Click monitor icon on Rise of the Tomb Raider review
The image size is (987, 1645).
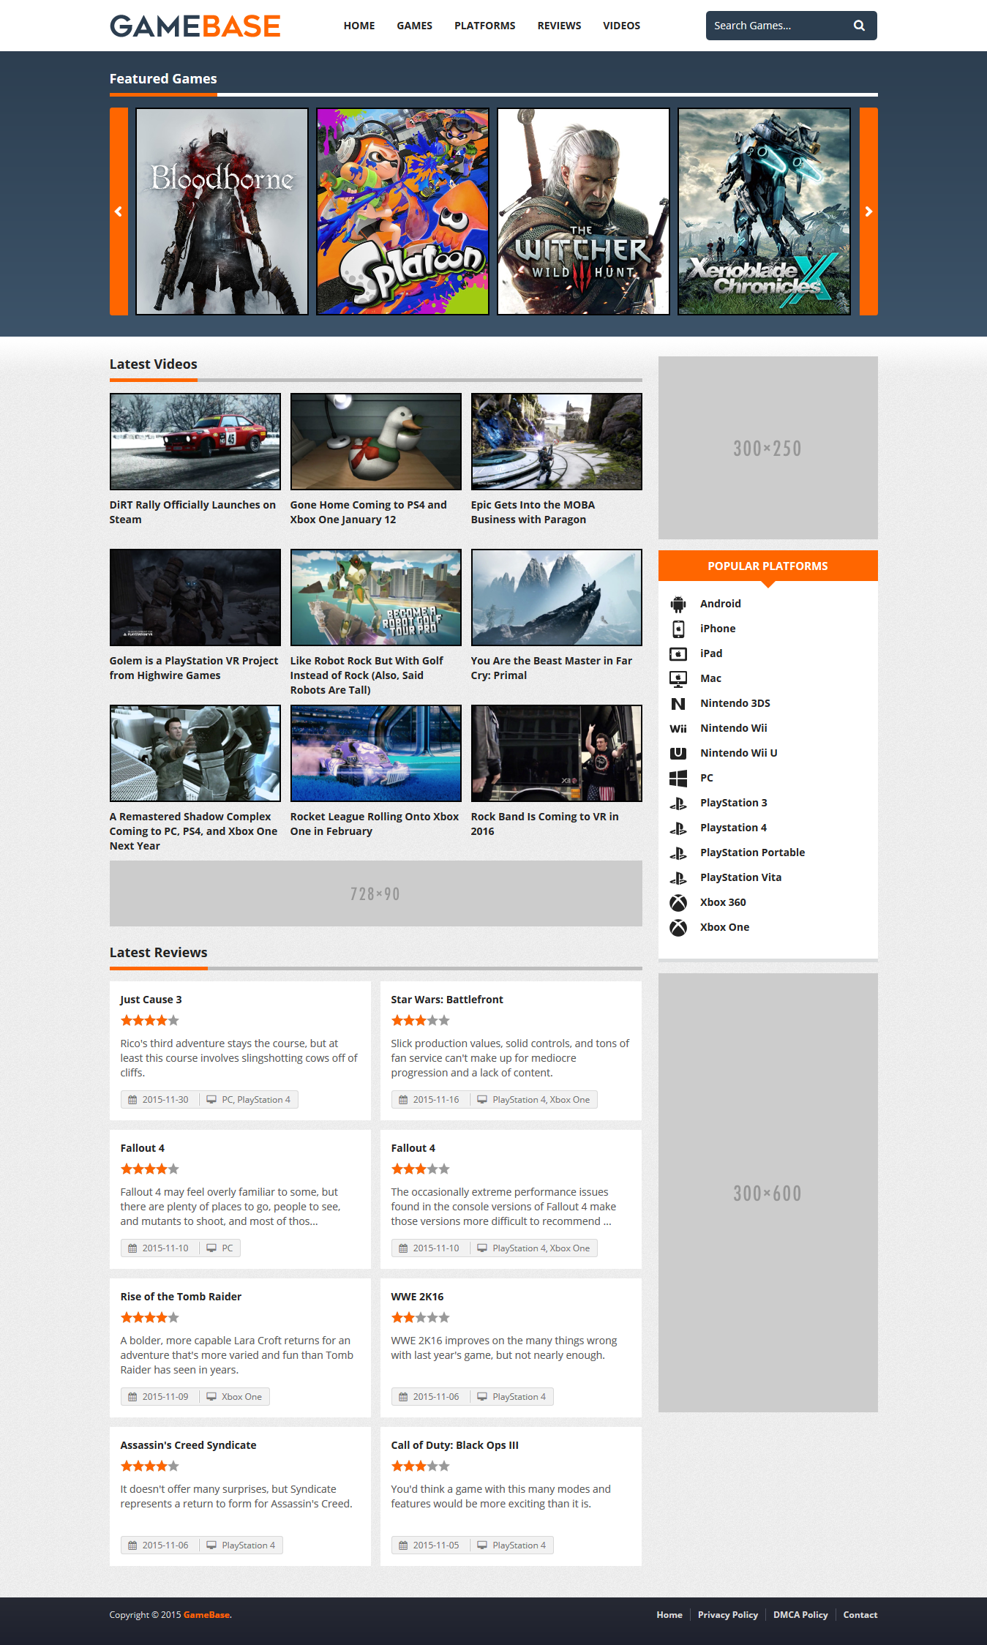tap(211, 1396)
